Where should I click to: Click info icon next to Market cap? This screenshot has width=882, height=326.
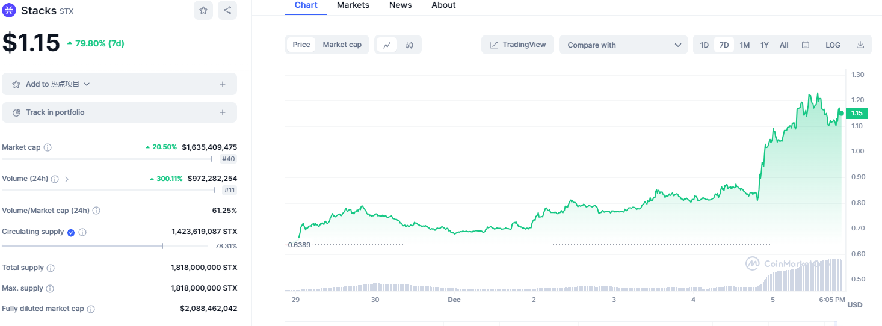click(x=48, y=147)
